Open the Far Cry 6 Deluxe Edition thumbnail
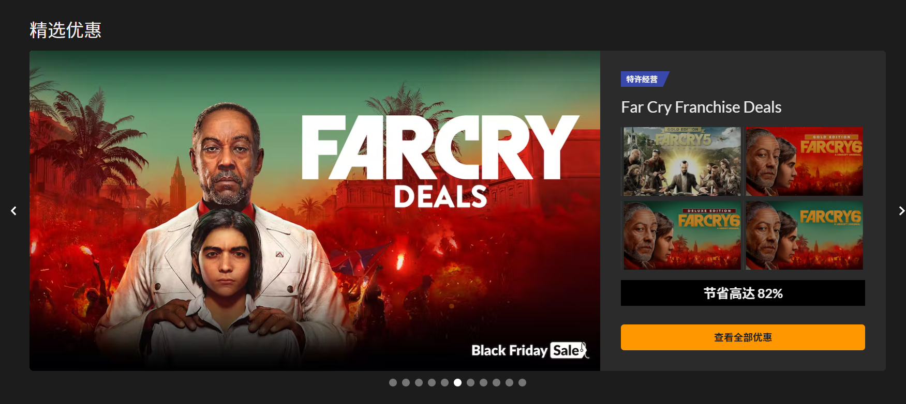Screen dimensions: 906x404 click(x=682, y=236)
